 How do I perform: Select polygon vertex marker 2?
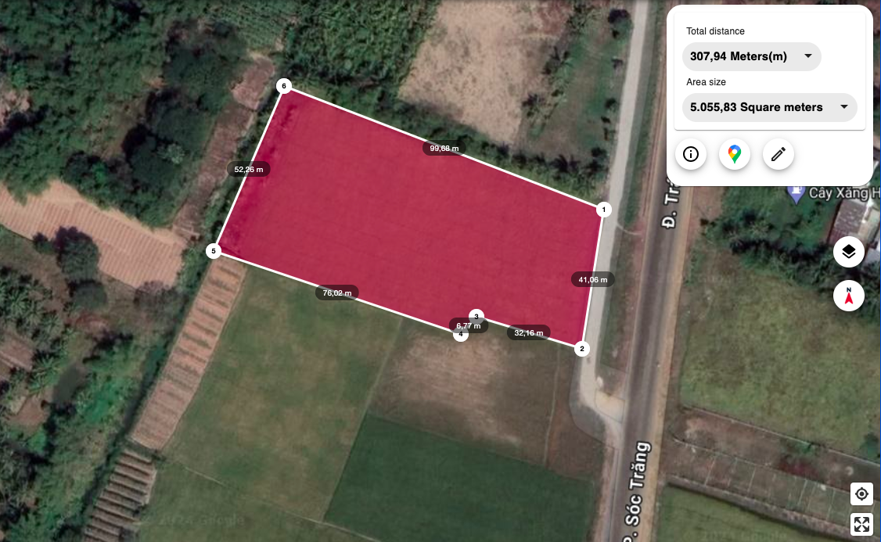coord(581,349)
